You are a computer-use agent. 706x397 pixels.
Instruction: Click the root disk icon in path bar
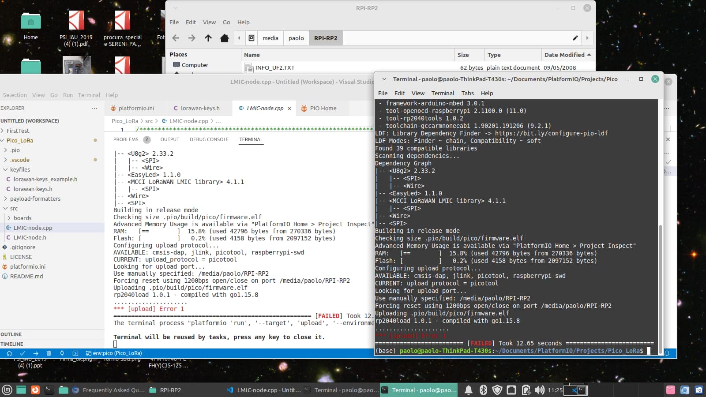point(252,38)
